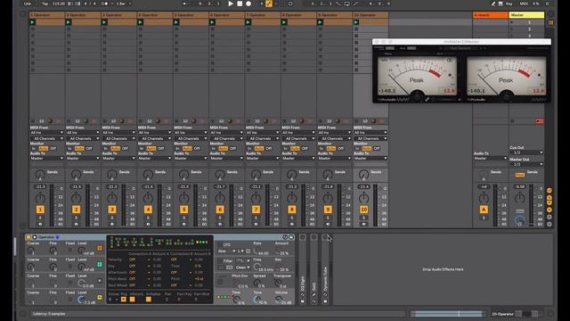Select the orange oscillator D button in Operator

100,248
